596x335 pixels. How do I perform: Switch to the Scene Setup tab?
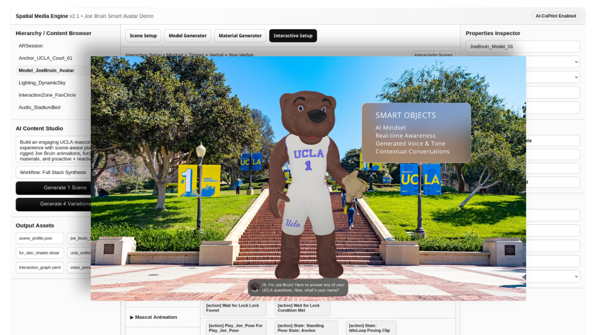click(x=143, y=36)
